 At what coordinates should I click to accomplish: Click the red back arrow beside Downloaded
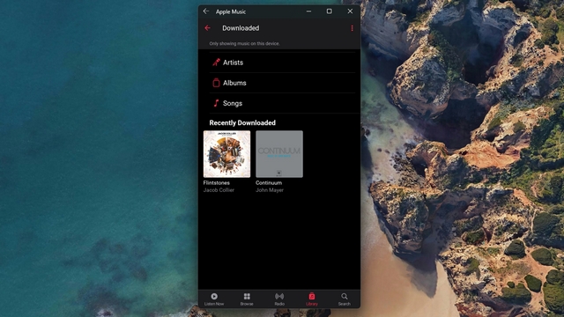208,28
